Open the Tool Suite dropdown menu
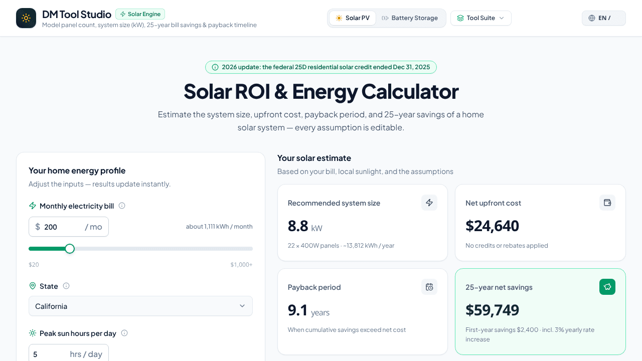Viewport: 642px width, 361px height. [481, 18]
